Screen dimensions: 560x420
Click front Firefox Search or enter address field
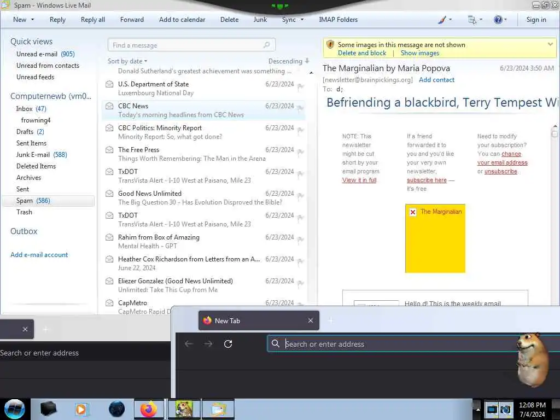point(413,344)
